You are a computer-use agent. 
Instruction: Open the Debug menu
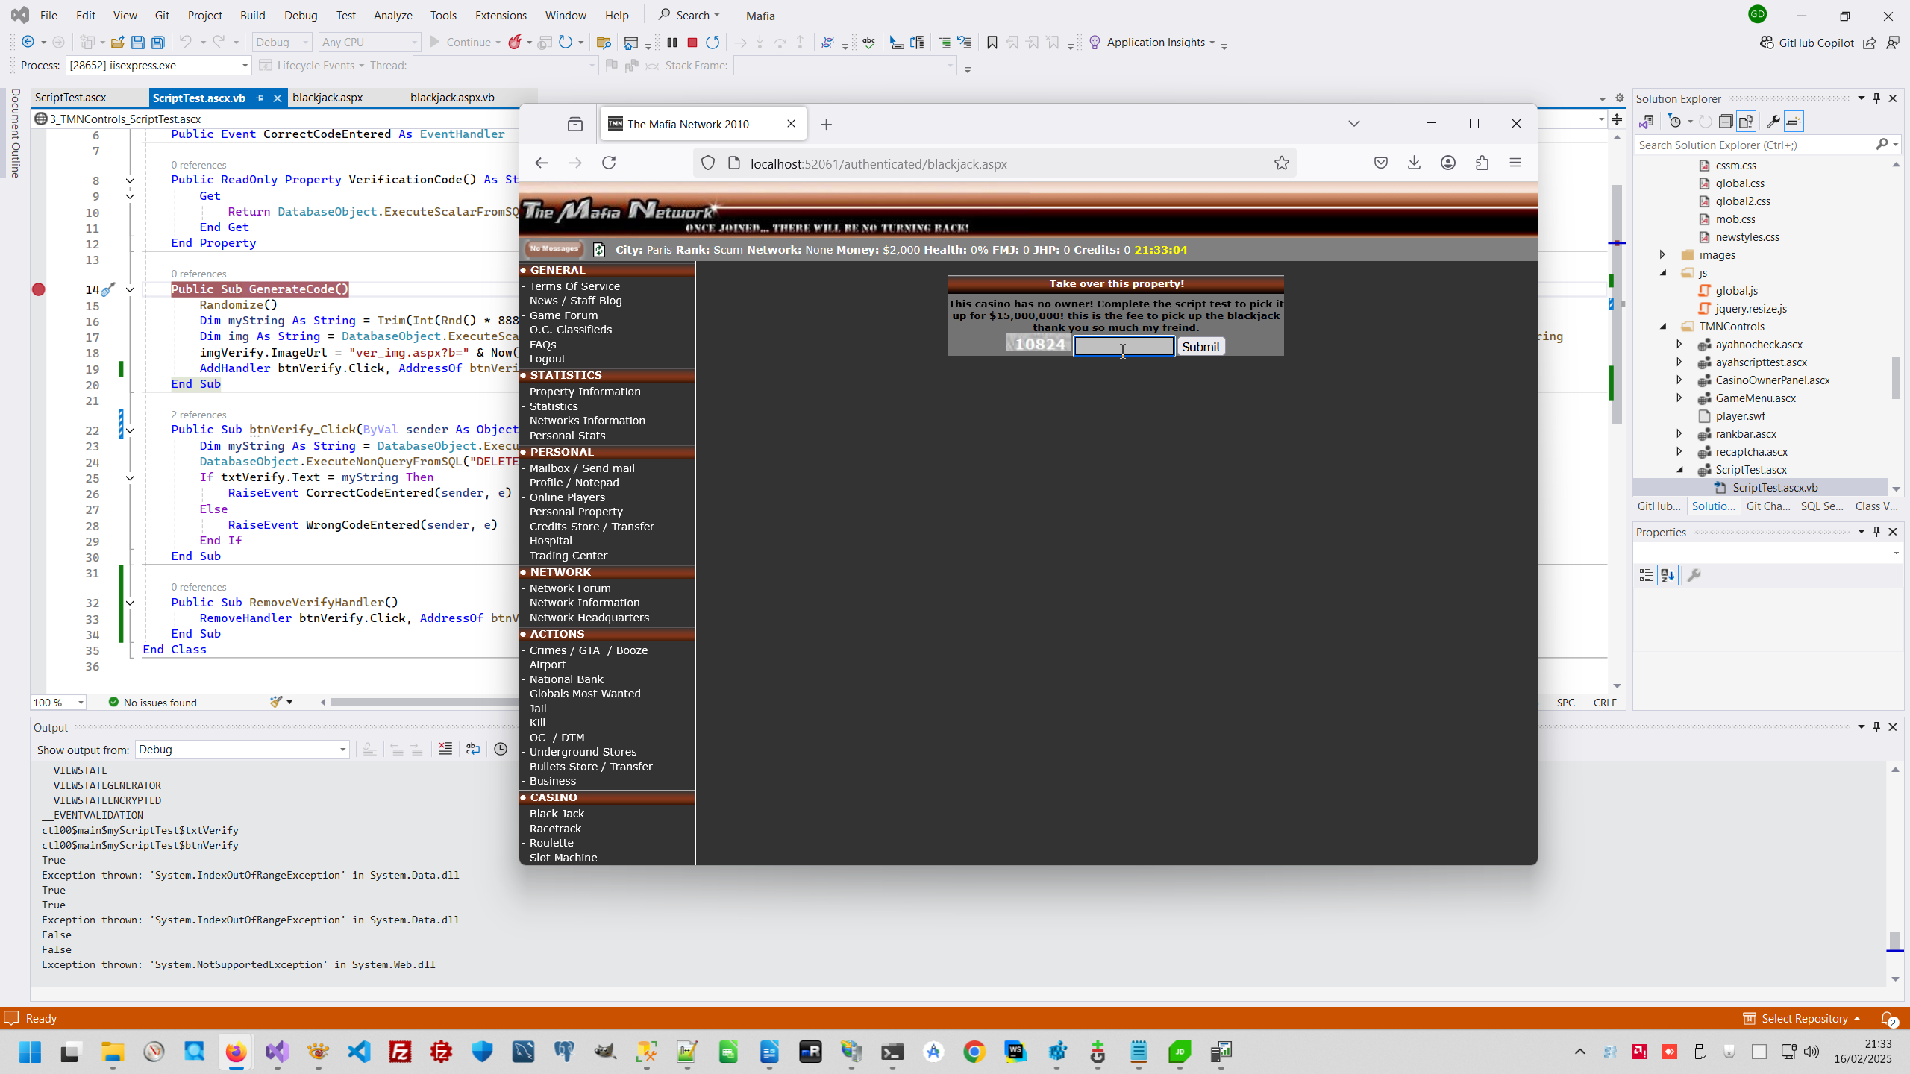[301, 15]
